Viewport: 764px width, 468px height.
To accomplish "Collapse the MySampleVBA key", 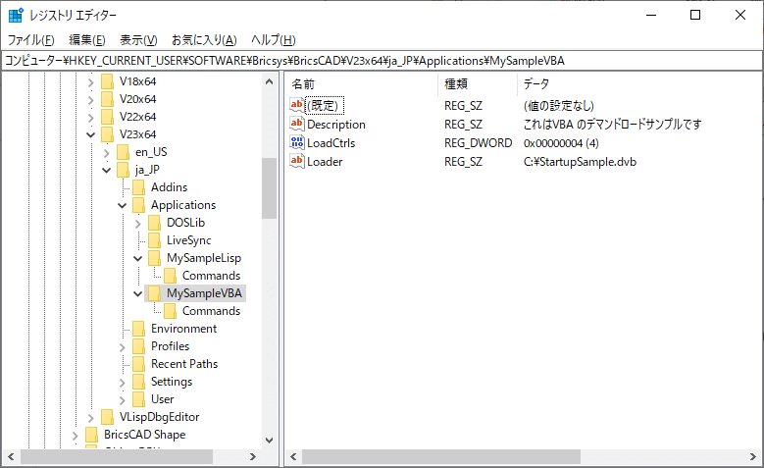I will pos(137,293).
